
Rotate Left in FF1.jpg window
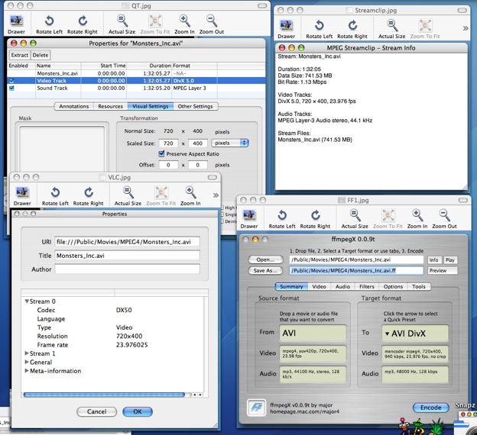(x=282, y=219)
